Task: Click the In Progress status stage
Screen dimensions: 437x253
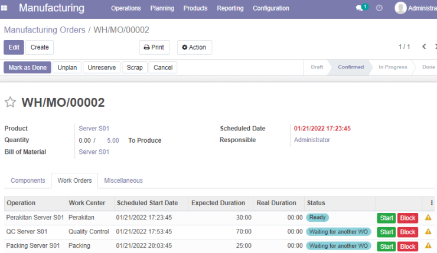Action: [393, 67]
